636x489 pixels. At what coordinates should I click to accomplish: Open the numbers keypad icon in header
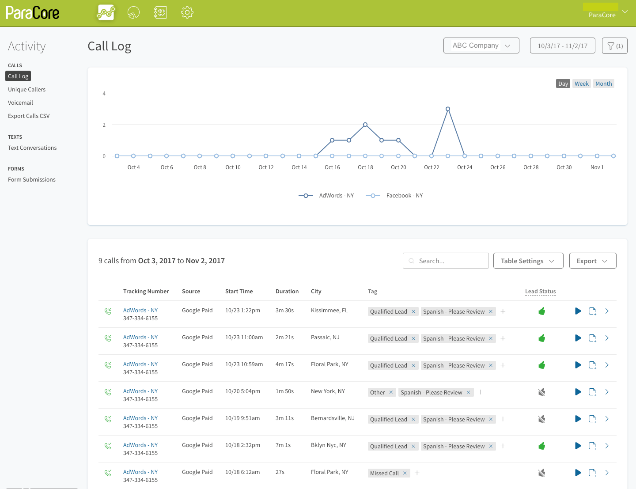tap(160, 12)
